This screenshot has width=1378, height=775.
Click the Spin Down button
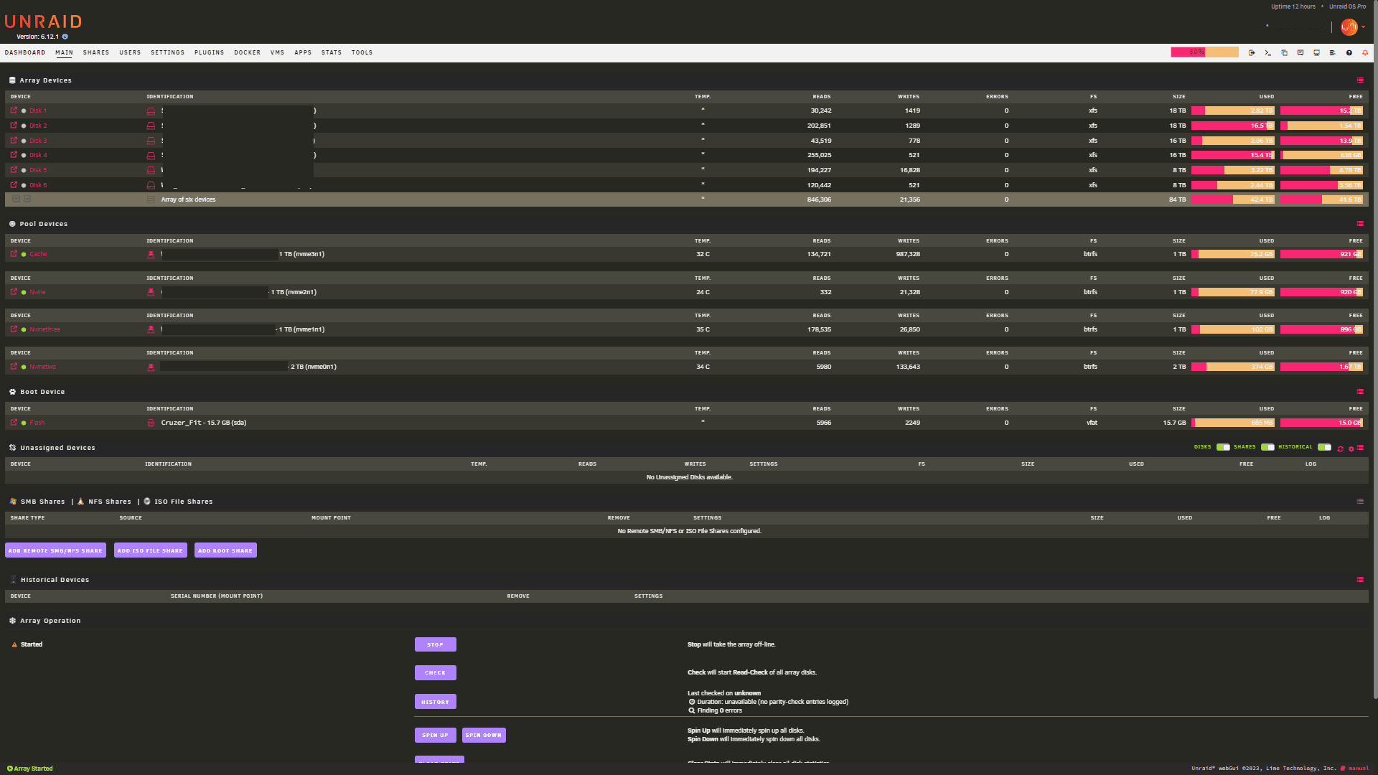point(484,735)
